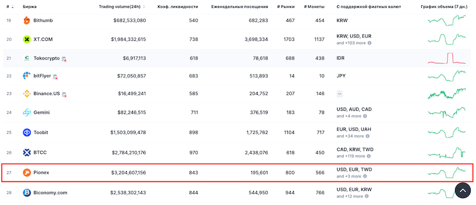This screenshot has width=476, height=205.
Task: Click График объема (7 дн.) header
Action: (444, 7)
